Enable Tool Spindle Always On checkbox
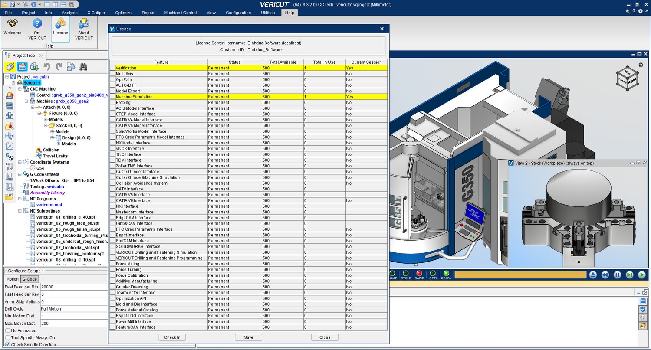 (7, 337)
